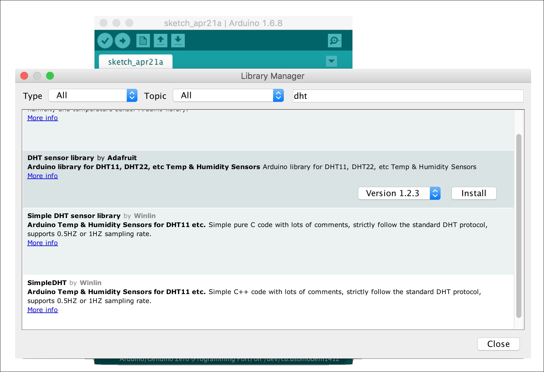This screenshot has height=372, width=544.
Task: Click the green zoom button of Library Manager
Action: point(50,76)
